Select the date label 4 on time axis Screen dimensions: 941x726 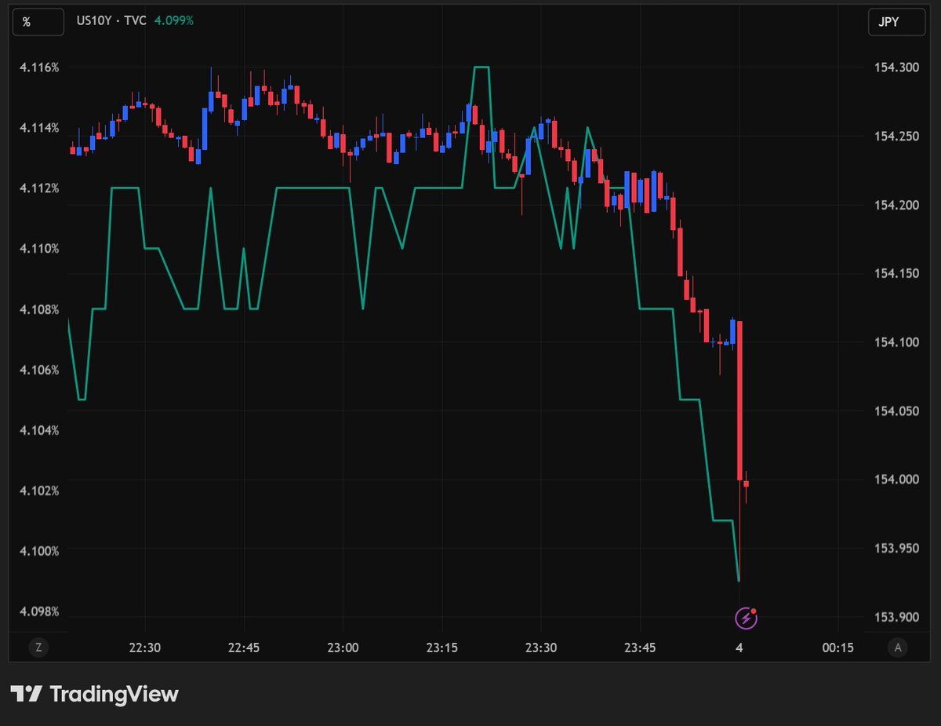[x=739, y=648]
